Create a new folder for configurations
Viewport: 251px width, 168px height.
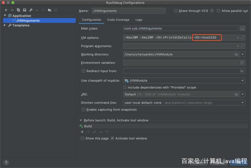coord(49,10)
